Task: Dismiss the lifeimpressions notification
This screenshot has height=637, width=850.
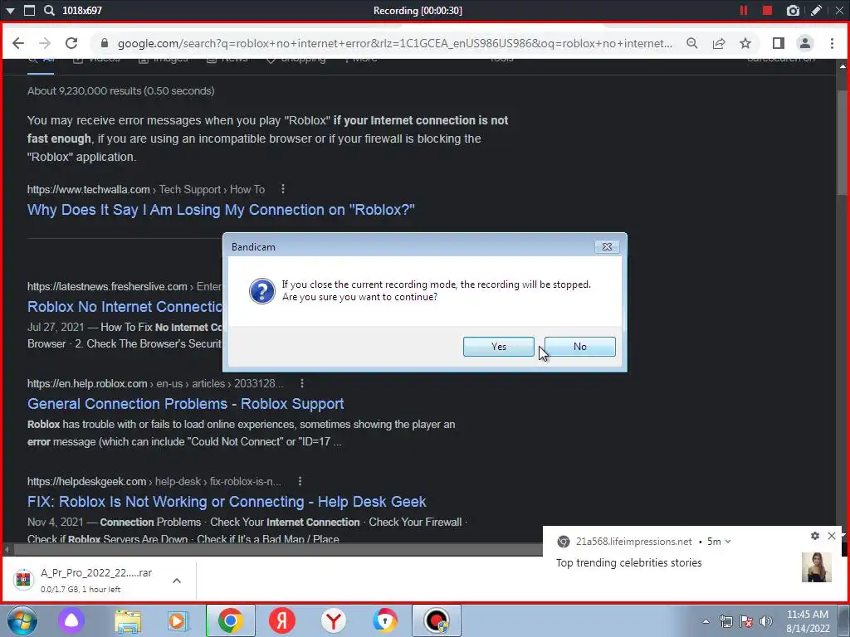Action: pos(832,536)
